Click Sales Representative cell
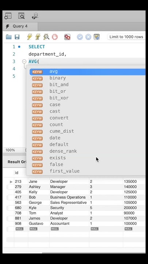 point(68,202)
